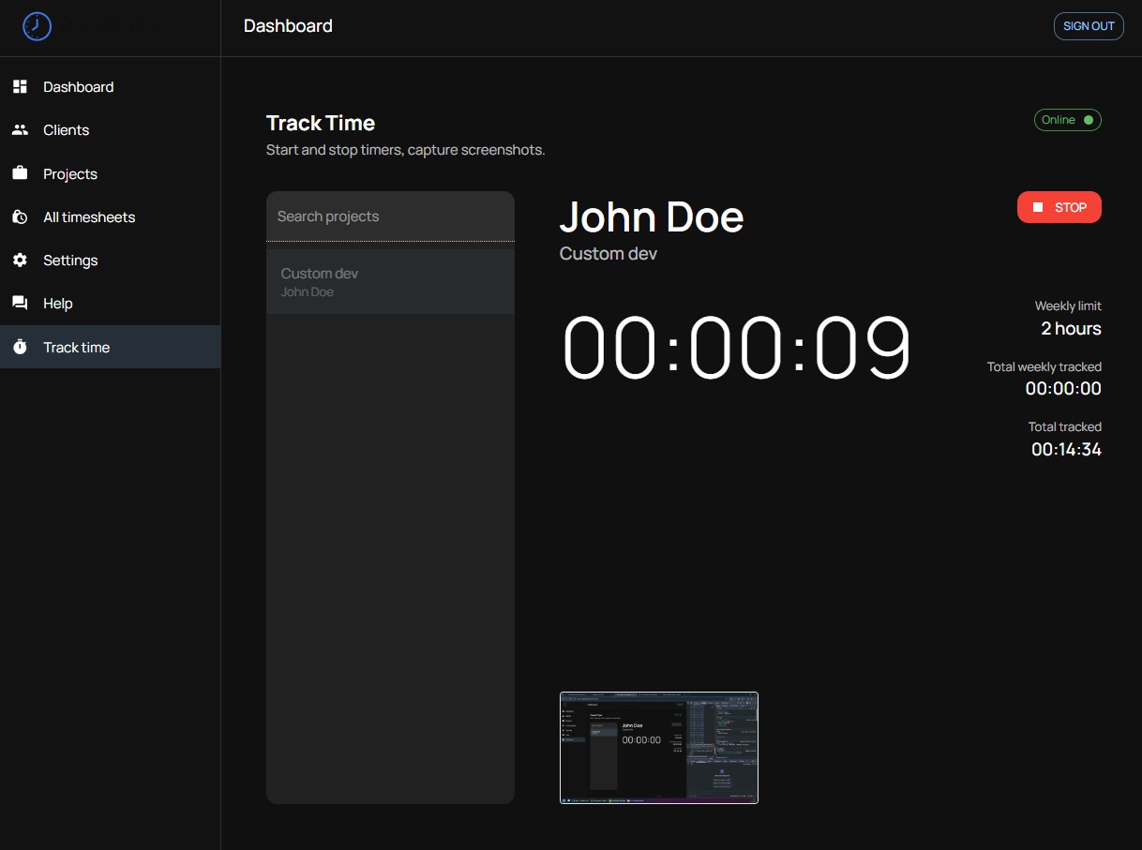Click the Projects briefcase icon
The width and height of the screenshot is (1142, 850).
(x=20, y=173)
